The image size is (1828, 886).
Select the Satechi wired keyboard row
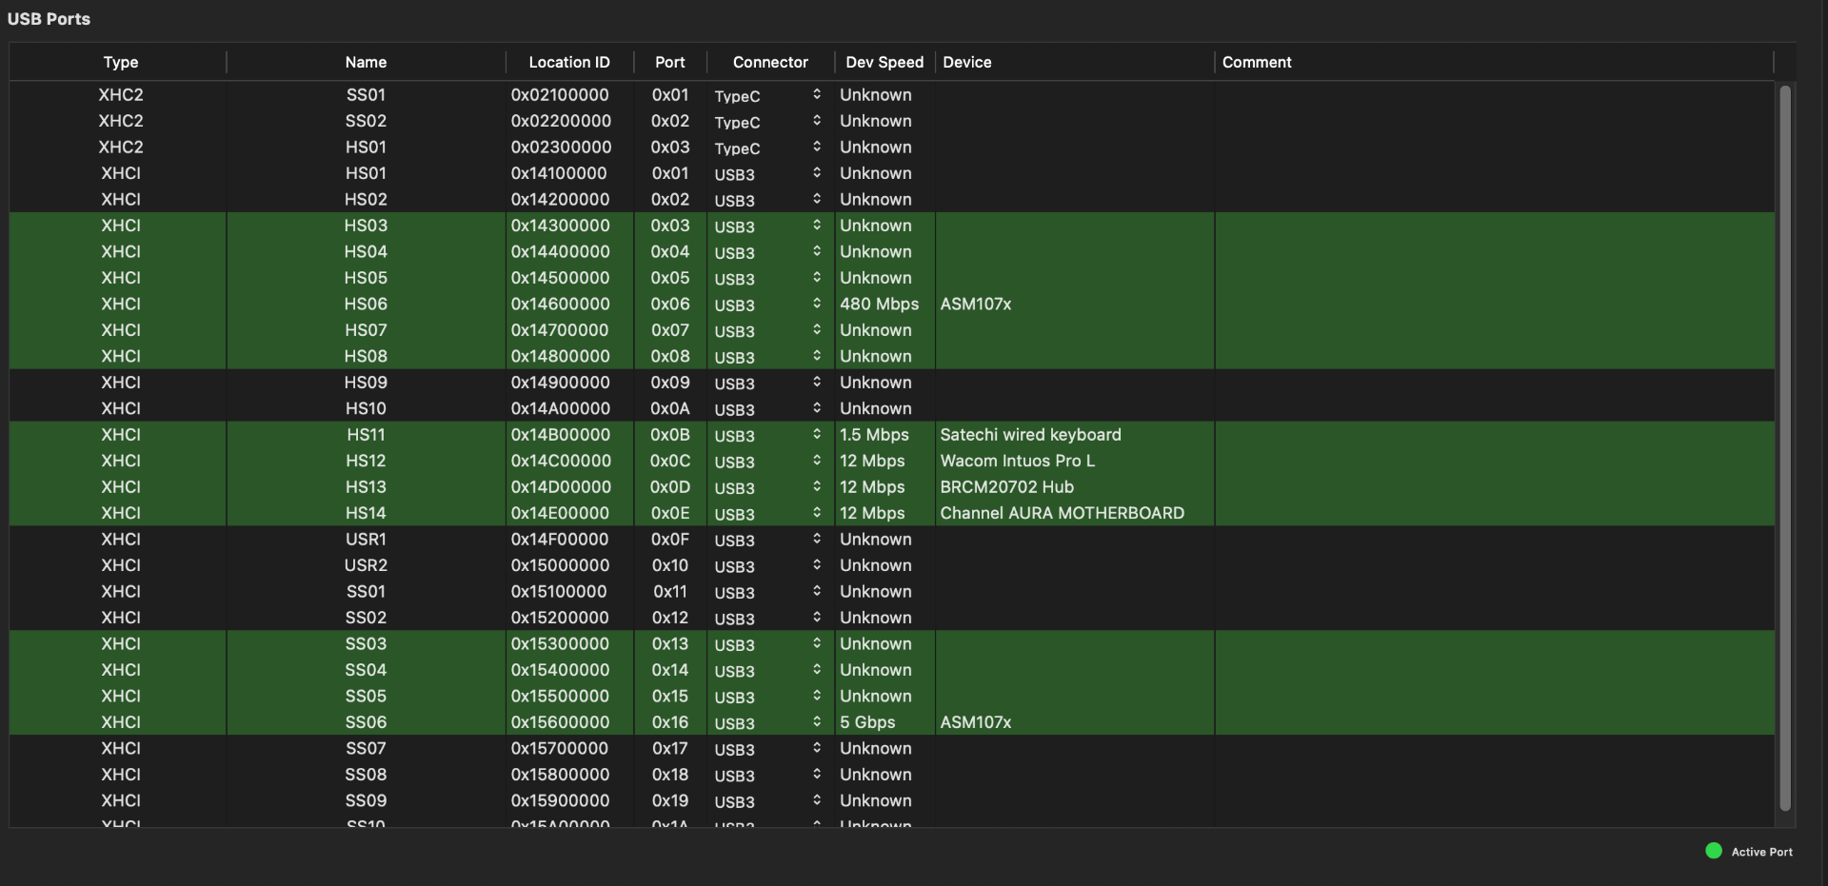tap(1030, 435)
